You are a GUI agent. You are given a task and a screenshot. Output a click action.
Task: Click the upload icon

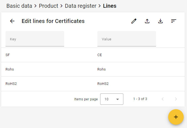point(147,21)
